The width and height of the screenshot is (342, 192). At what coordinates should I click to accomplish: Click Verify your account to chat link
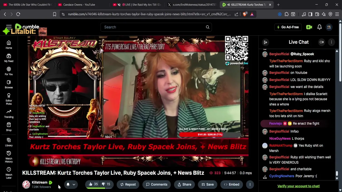pyautogui.click(x=298, y=186)
